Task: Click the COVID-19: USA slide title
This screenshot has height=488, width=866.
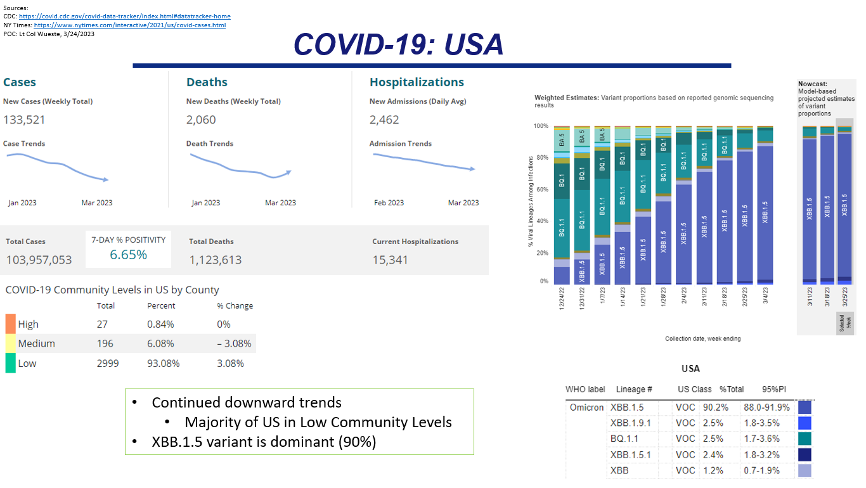Action: [399, 44]
